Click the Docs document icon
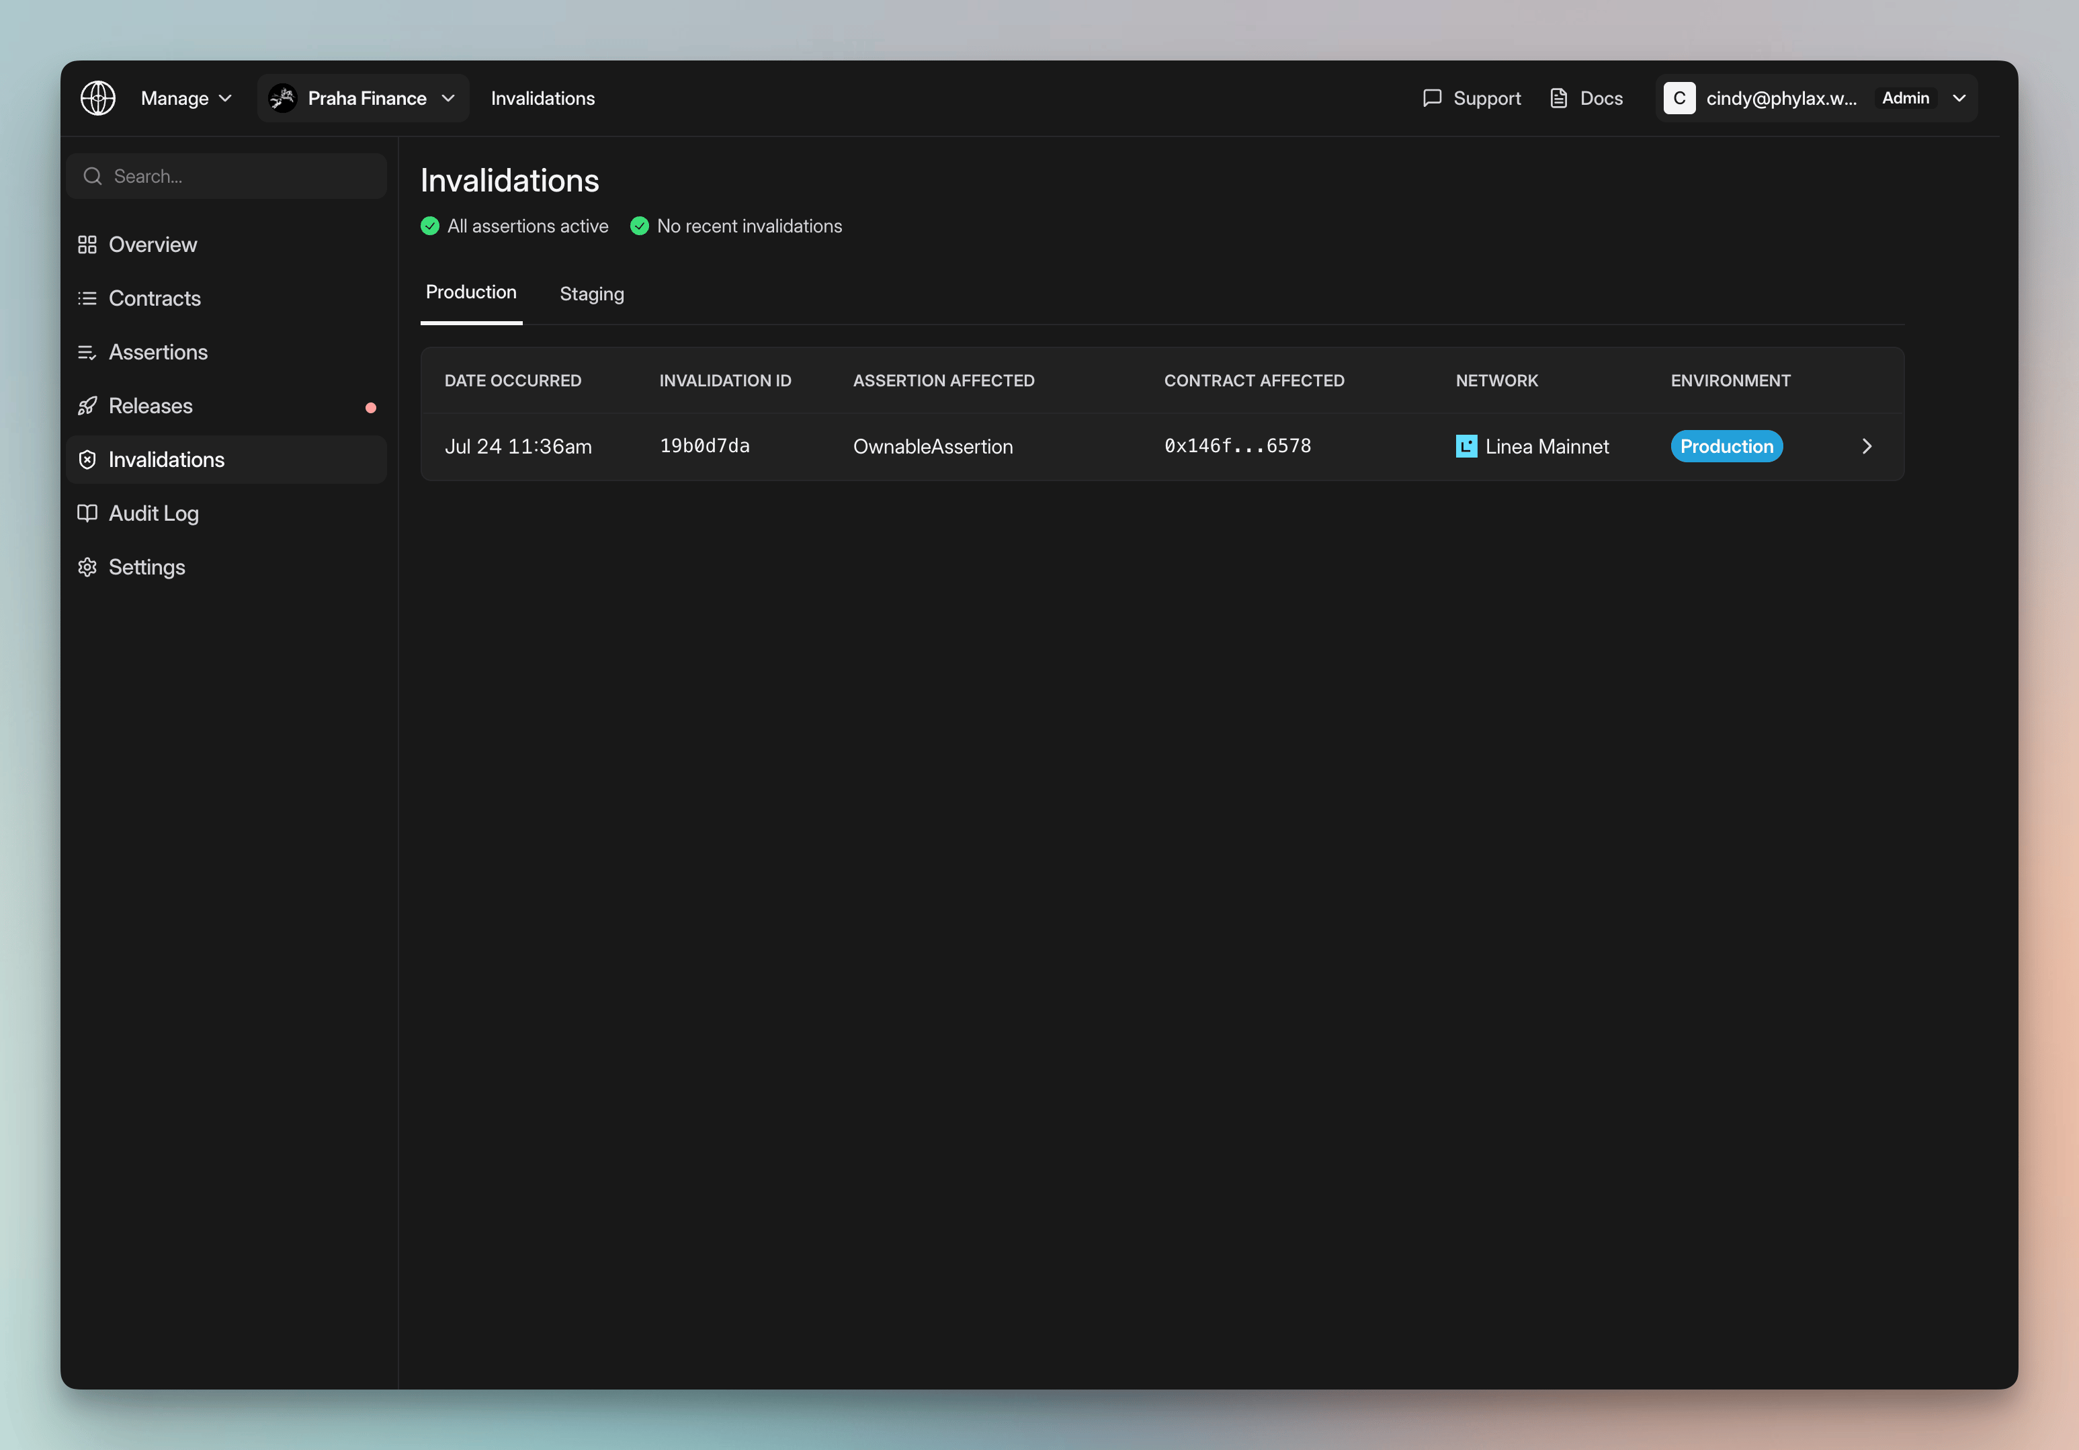The width and height of the screenshot is (2079, 1450). (1558, 98)
